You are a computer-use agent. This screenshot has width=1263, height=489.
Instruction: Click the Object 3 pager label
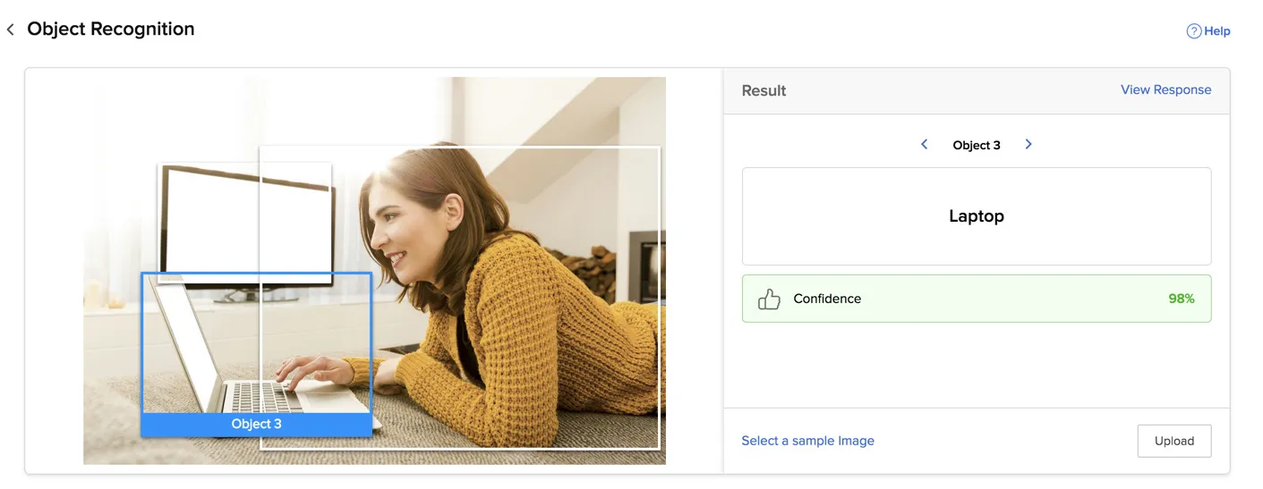point(977,145)
